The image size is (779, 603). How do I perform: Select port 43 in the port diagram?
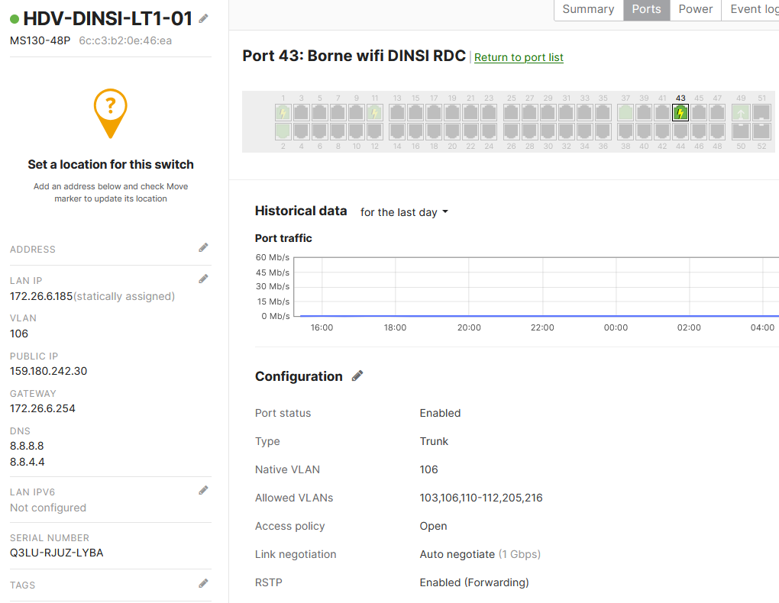tap(680, 113)
